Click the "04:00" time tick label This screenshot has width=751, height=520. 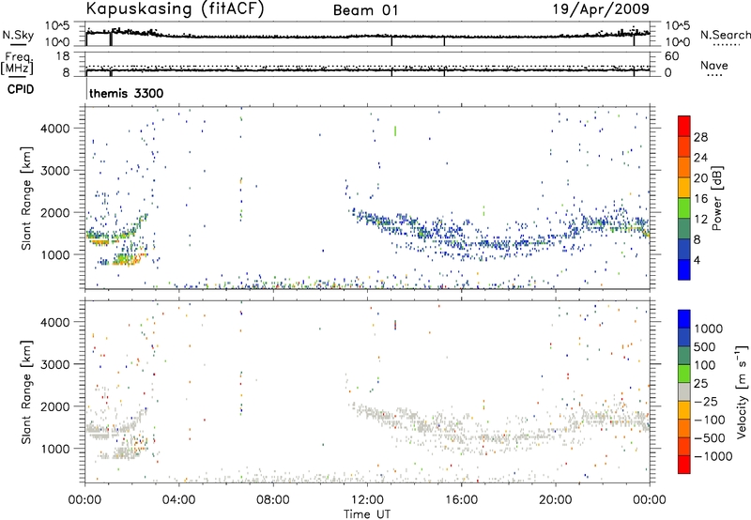178,500
